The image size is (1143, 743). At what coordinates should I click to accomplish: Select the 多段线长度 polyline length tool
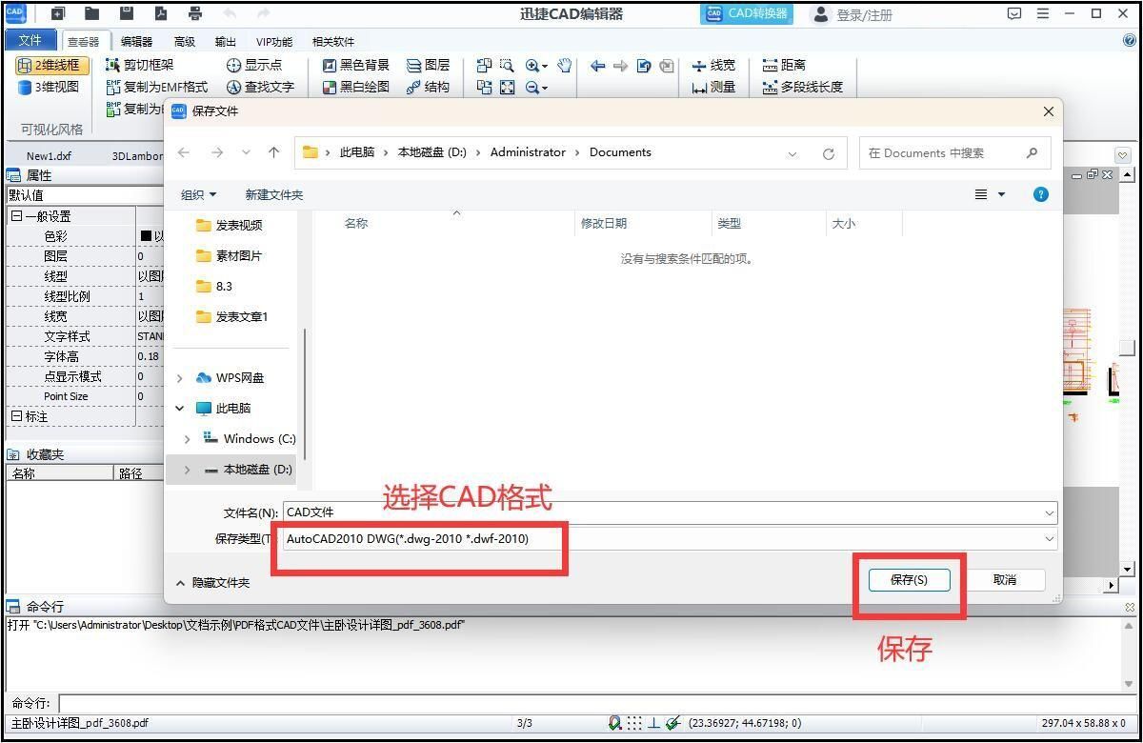(x=803, y=87)
